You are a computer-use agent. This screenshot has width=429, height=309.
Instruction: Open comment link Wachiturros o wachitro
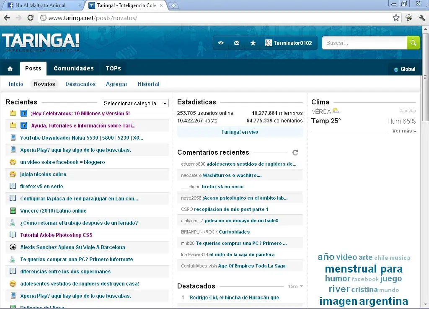(x=232, y=175)
